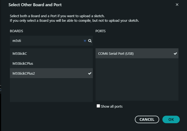
Task: Cancel the board selection dialog
Action: pos(147,119)
